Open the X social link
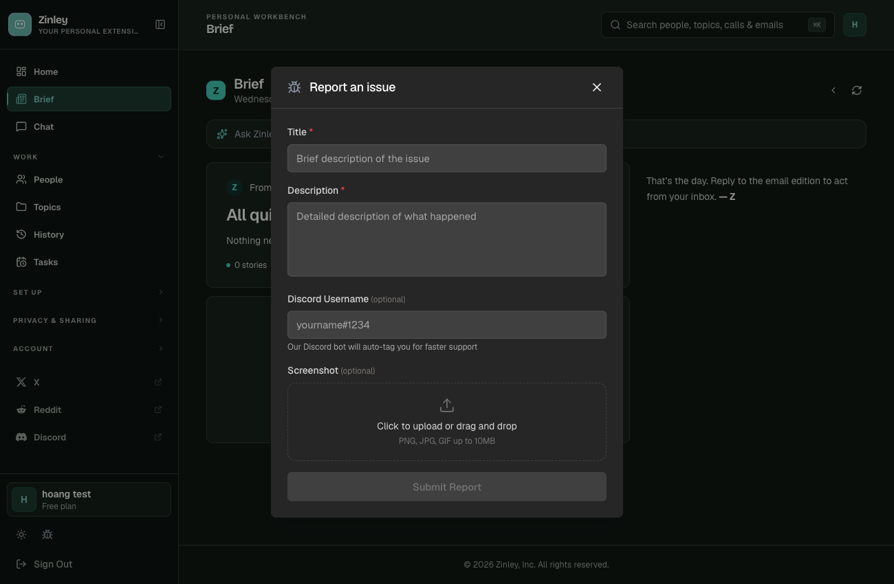Screen dimensions: 894x584 89,382
